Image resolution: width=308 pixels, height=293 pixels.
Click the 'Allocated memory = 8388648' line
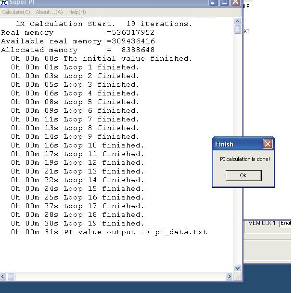pyautogui.click(x=78, y=50)
